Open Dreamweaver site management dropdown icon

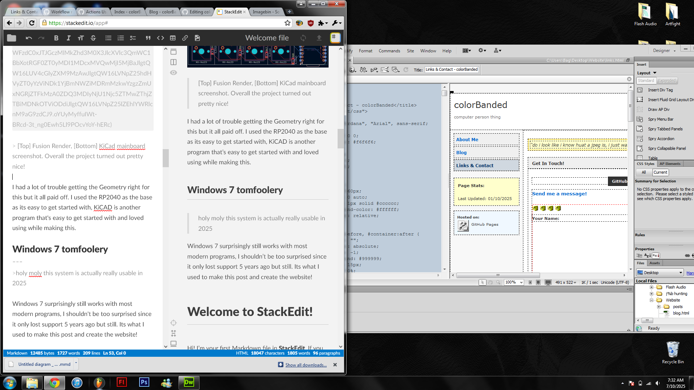[497, 51]
